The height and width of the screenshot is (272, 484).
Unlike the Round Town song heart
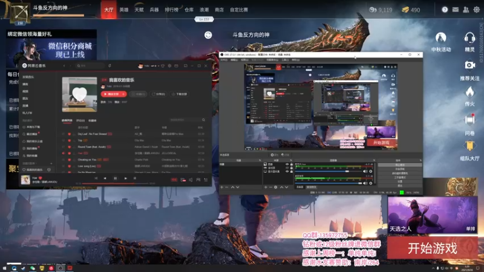tap(69, 147)
